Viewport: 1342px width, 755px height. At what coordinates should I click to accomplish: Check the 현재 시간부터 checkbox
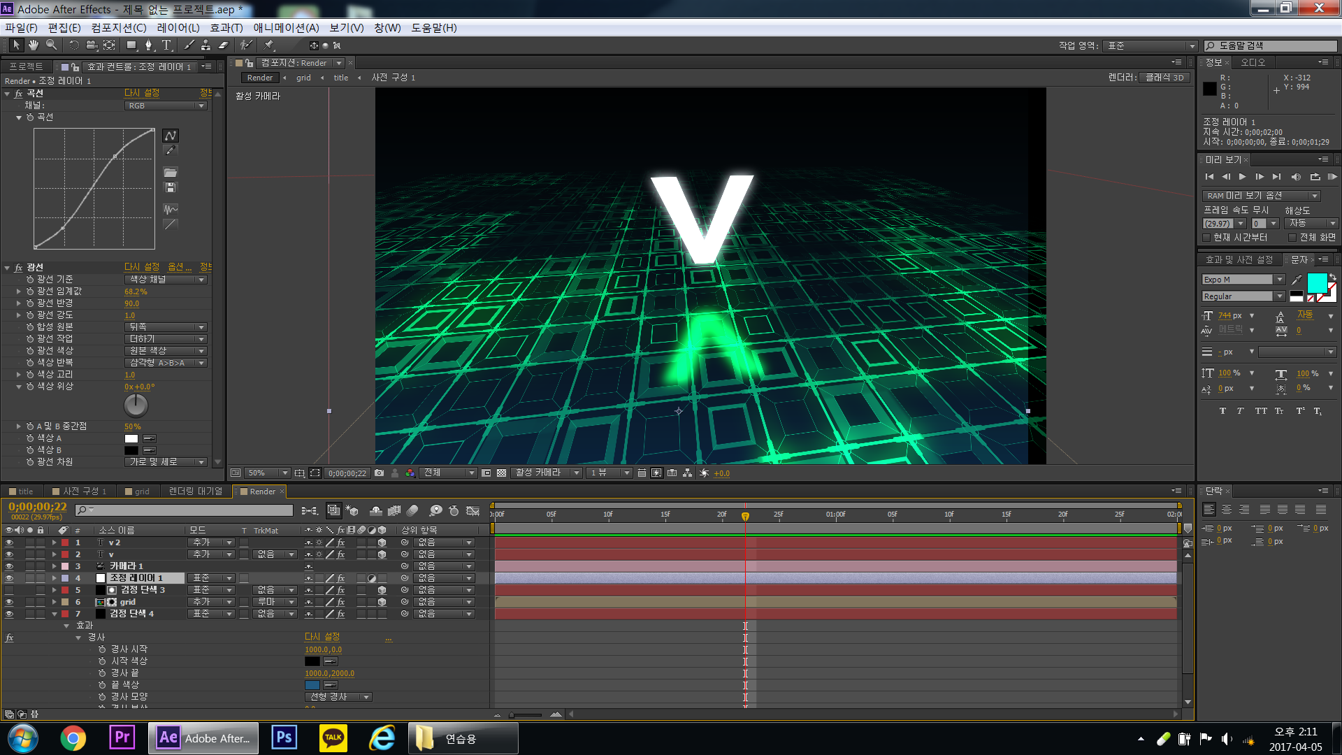pyautogui.click(x=1207, y=238)
